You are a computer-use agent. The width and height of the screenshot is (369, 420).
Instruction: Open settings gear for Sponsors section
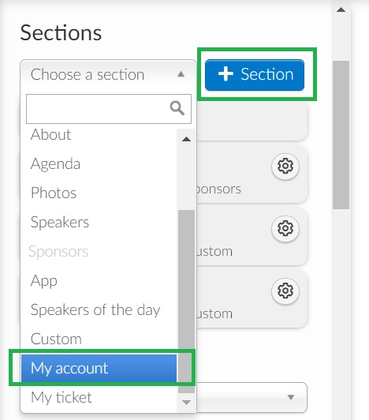(285, 166)
